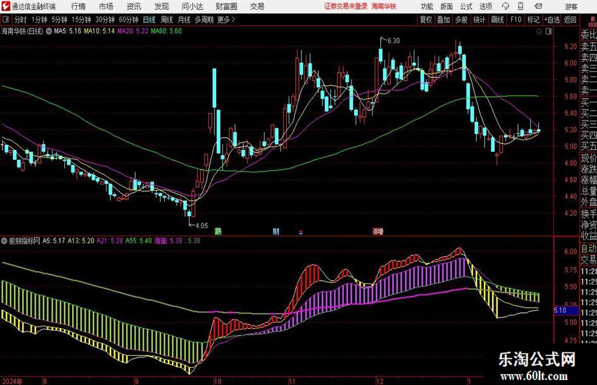Click the 标记 mark button
Image resolution: width=597 pixels, height=385 pixels.
point(533,20)
